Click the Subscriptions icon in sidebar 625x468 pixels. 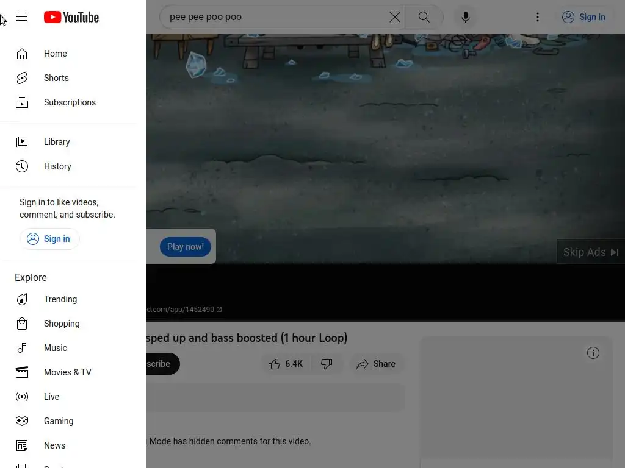[22, 102]
